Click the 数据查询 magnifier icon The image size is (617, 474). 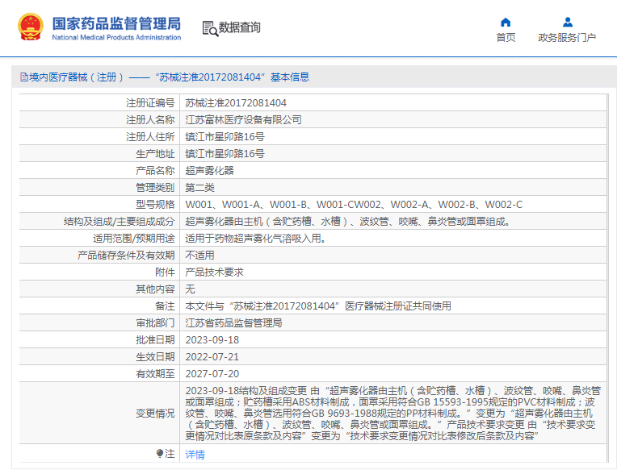click(210, 28)
